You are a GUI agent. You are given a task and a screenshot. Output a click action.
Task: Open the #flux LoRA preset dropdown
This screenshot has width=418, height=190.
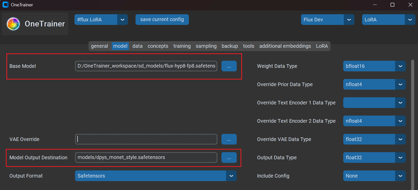101,20
